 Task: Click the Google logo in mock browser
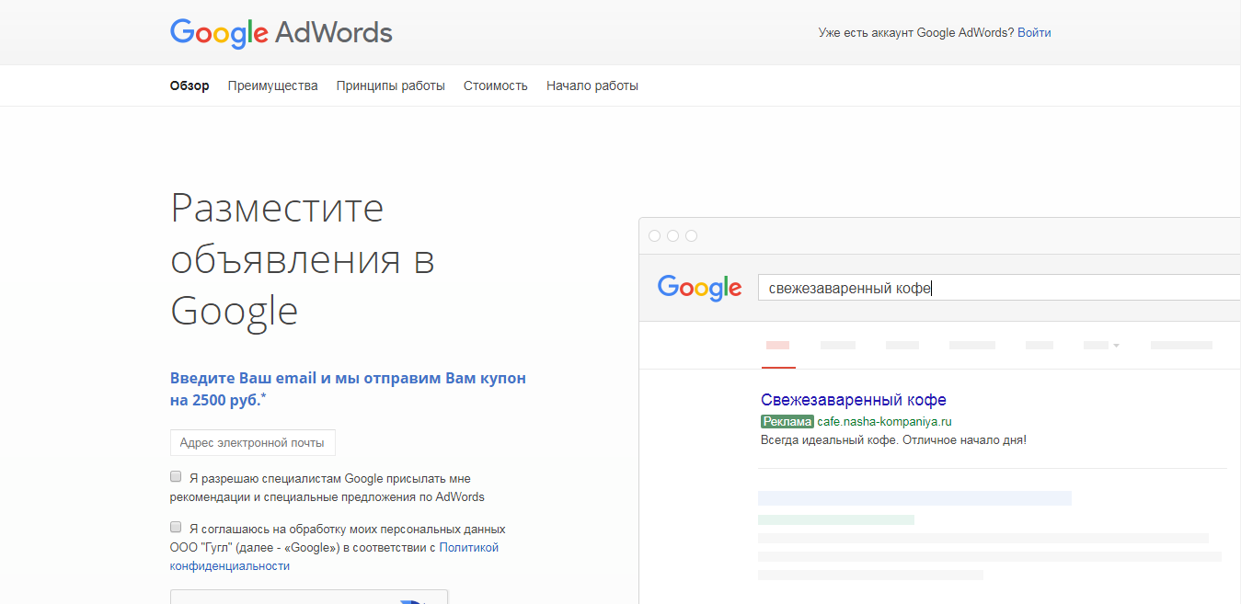(699, 288)
